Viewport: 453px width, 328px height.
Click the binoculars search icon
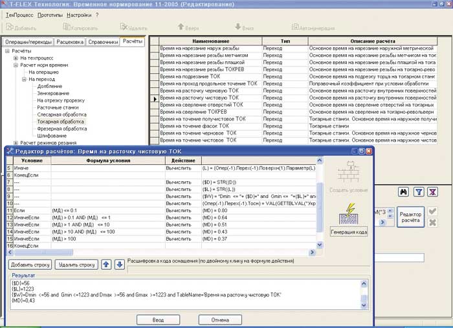pyautogui.click(x=403, y=191)
